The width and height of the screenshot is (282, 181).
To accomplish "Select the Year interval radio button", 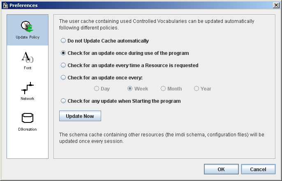I will tap(196, 88).
